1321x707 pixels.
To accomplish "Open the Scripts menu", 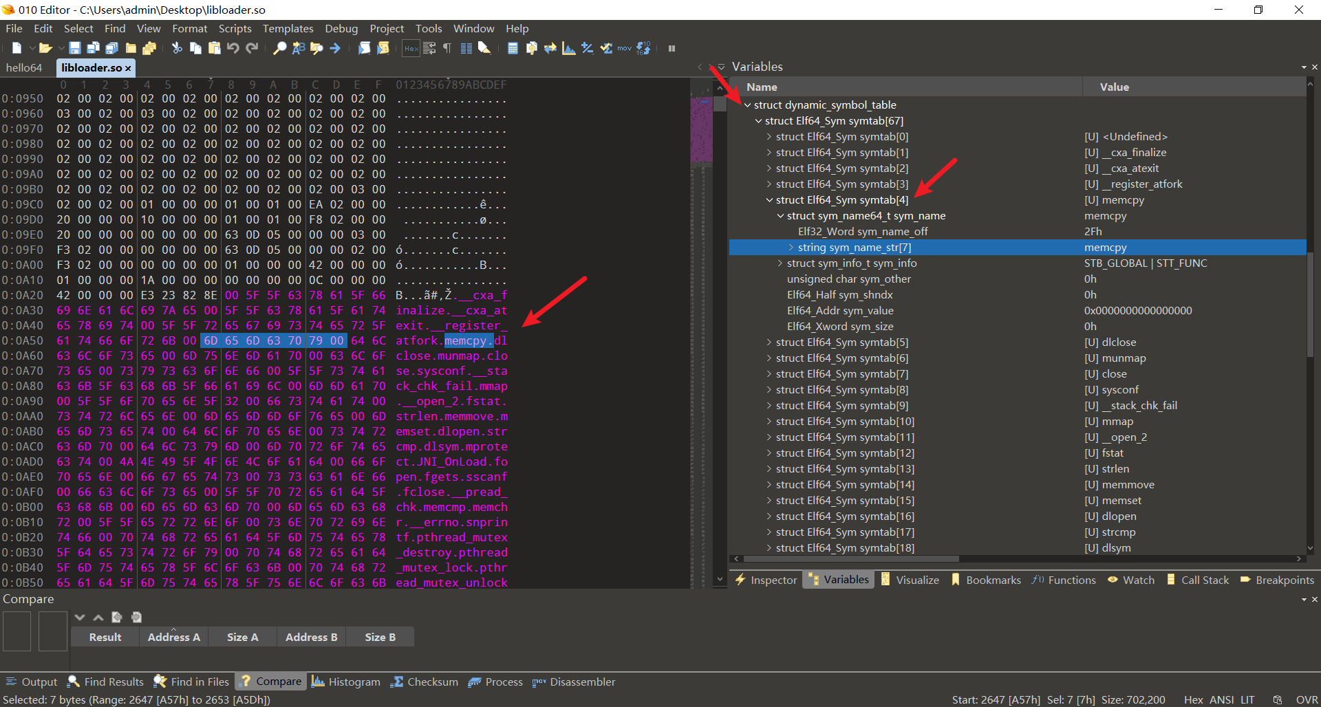I will coord(235,28).
